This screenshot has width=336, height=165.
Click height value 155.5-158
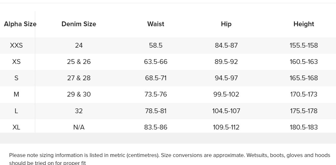[x=304, y=45]
